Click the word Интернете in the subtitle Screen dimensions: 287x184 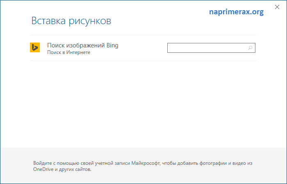point(78,52)
